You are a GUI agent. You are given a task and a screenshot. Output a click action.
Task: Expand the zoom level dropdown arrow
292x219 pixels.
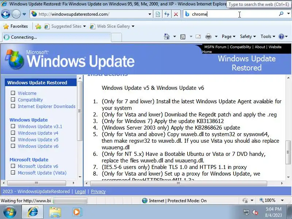[282, 200]
